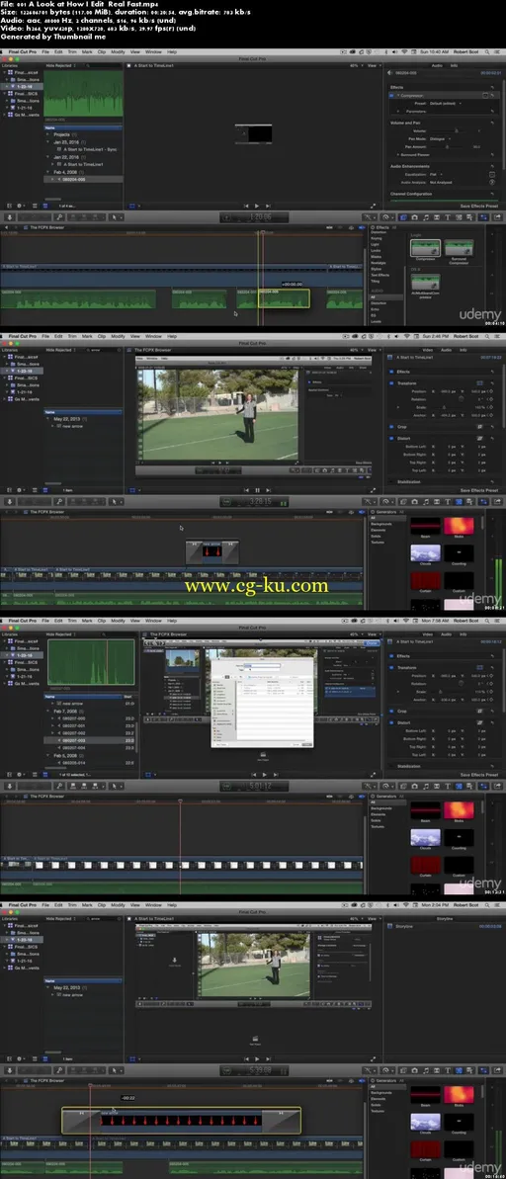Highlighted Generators browser icon in 3:28:15 frame toolbar
This screenshot has width=506, height=1179.
click(459, 501)
